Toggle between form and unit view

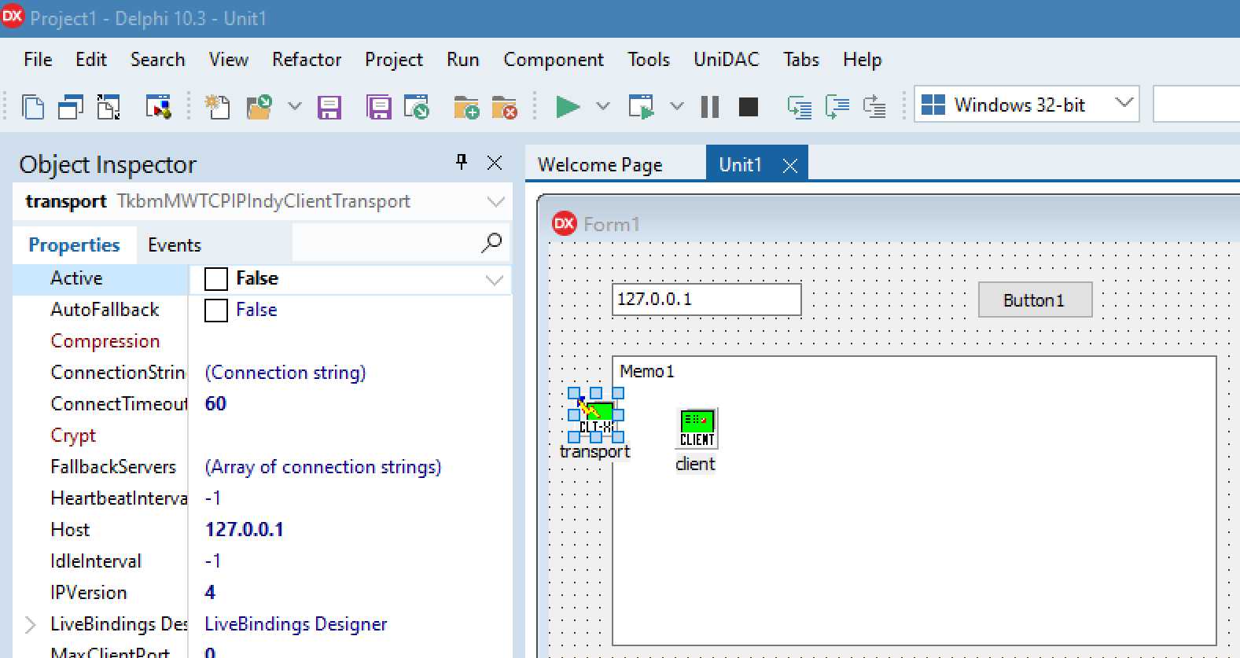coord(109,106)
